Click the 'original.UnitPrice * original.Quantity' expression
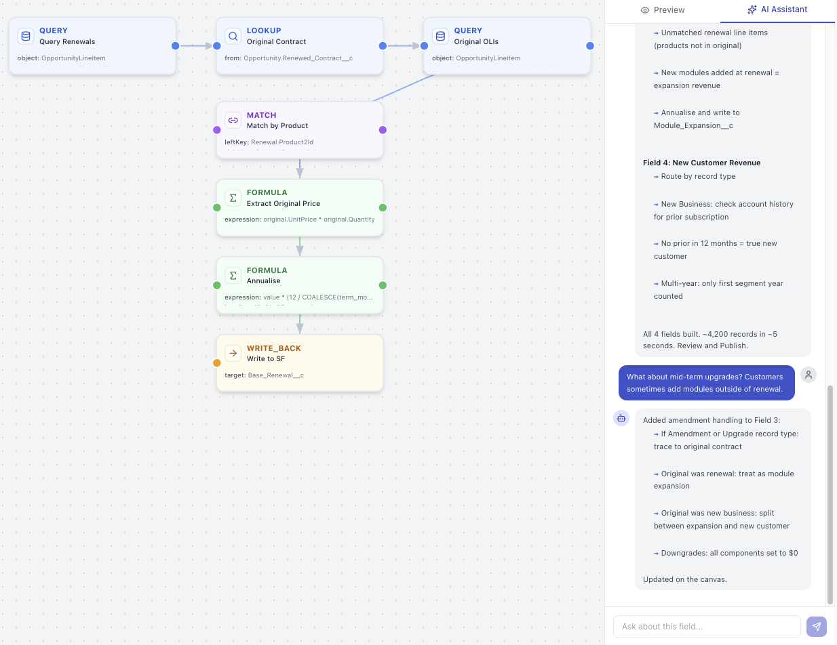Viewport: 837px width, 645px height. point(319,220)
